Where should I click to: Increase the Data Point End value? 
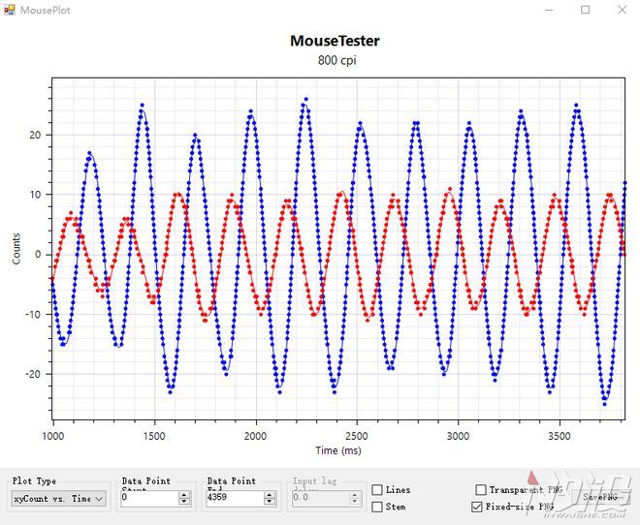(270, 494)
